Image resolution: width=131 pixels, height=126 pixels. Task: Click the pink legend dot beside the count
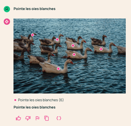coord(15,100)
